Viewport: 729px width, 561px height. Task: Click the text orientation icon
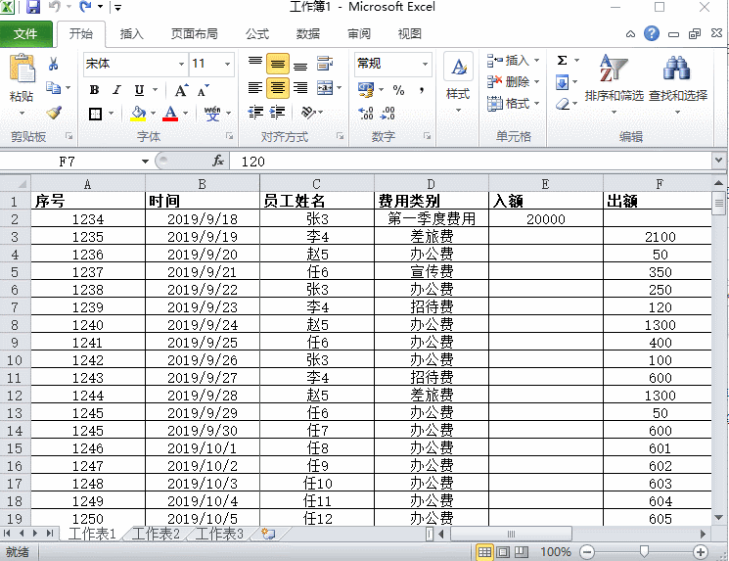coord(308,113)
